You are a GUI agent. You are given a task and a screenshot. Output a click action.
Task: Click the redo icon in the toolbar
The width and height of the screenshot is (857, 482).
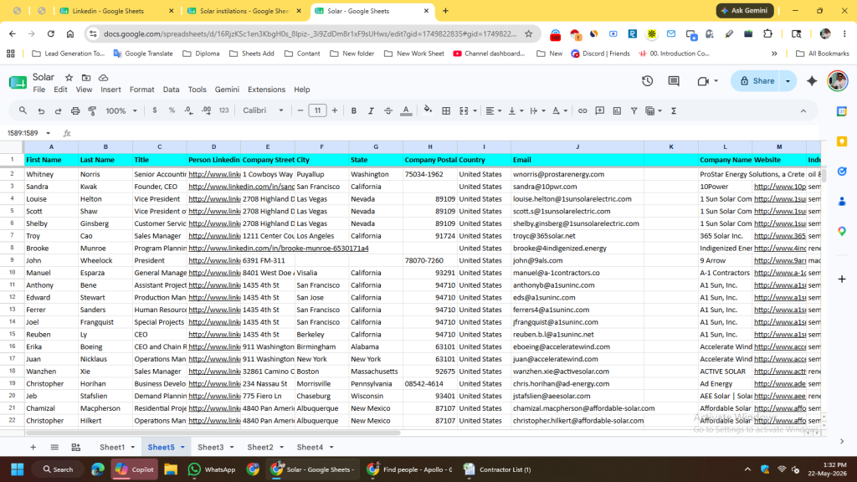tap(58, 111)
